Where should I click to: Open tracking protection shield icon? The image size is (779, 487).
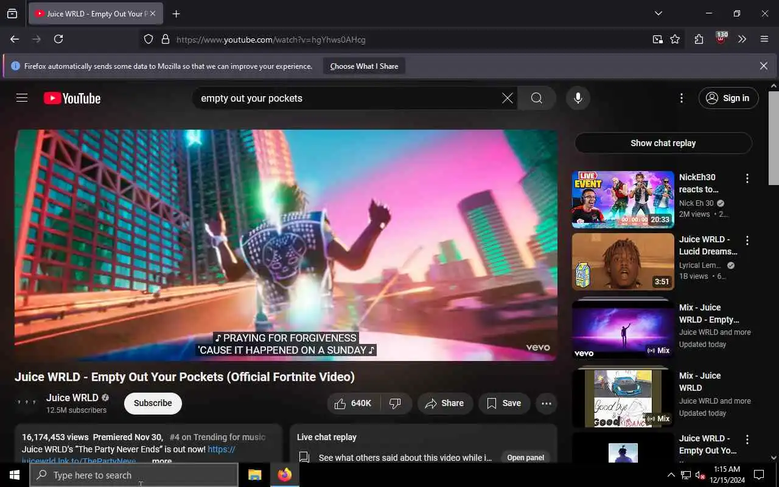[148, 39]
